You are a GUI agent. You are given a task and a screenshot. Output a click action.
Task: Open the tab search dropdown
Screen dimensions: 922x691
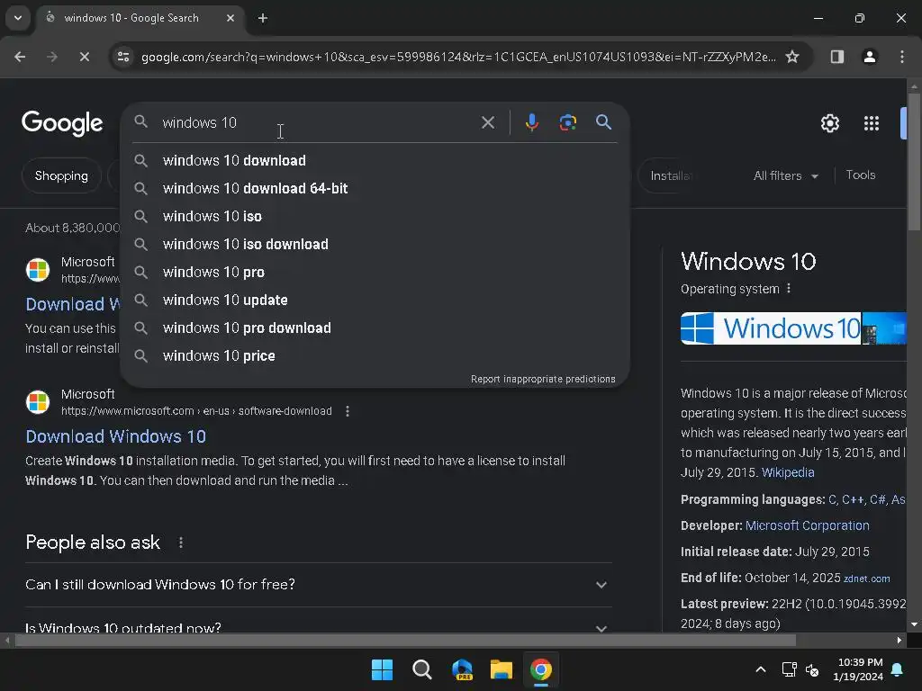tap(18, 18)
